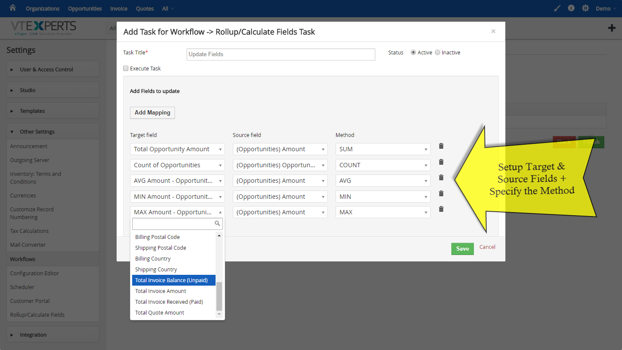
Task: Open the COUNT method dropdown
Action: click(x=383, y=165)
